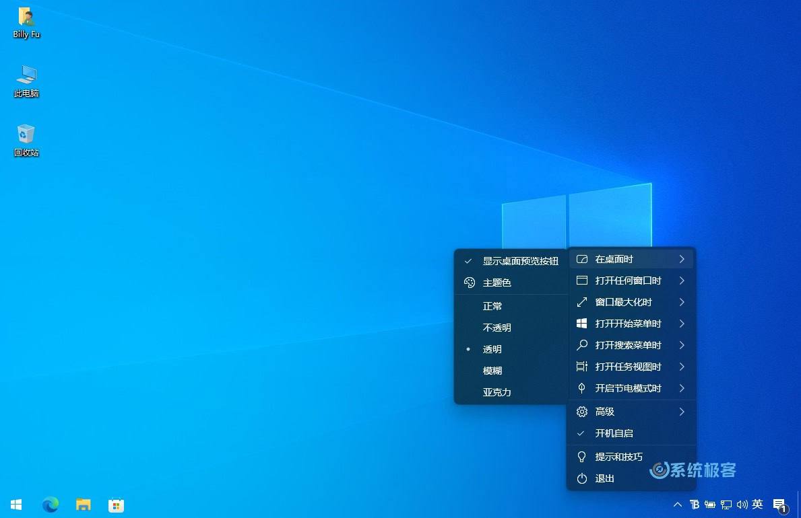Select the 亚克力 taskbar appearance
Viewport: 801px width, 518px height.
pyautogui.click(x=511, y=392)
